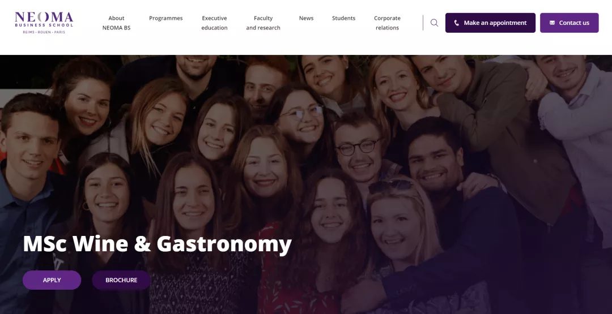Viewport: 612px width, 314px height.
Task: Click the Contact us button
Action: click(x=569, y=23)
